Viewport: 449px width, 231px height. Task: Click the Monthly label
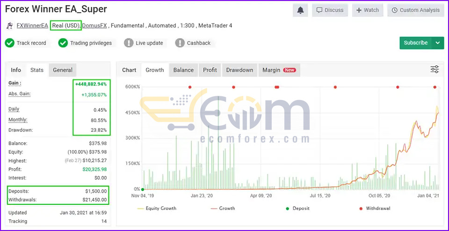click(18, 120)
